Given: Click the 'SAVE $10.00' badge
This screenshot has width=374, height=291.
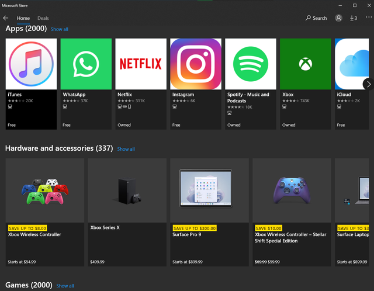Looking at the screenshot, I should pos(269,228).
